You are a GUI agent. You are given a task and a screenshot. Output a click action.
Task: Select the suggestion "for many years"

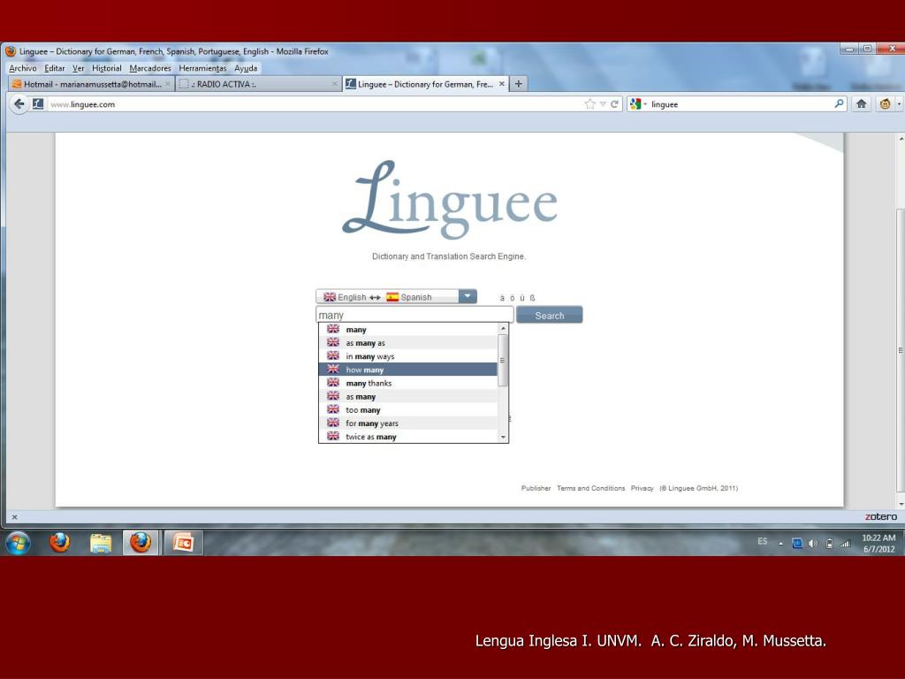408,423
